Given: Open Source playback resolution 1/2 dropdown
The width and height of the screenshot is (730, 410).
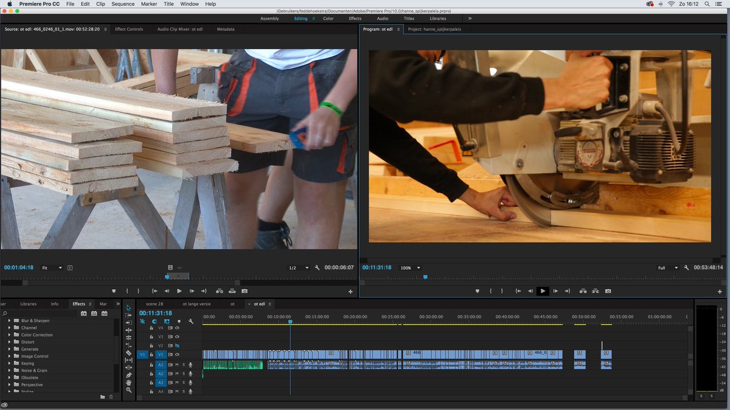Looking at the screenshot, I should coord(298,268).
